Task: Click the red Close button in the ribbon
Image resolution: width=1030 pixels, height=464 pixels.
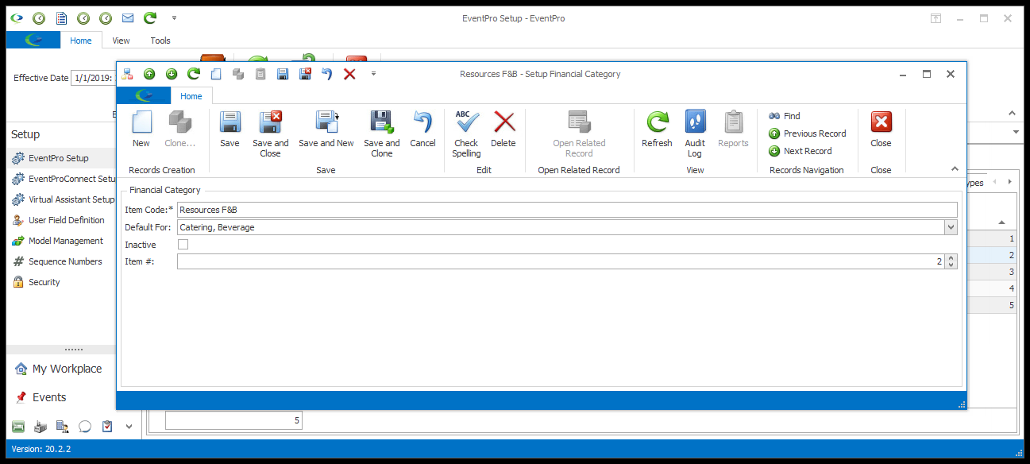Action: [x=881, y=130]
